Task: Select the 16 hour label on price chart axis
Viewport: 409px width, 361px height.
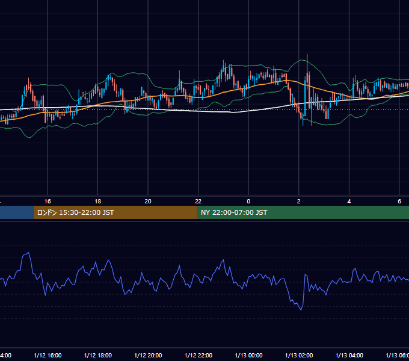Action: pyautogui.click(x=48, y=202)
